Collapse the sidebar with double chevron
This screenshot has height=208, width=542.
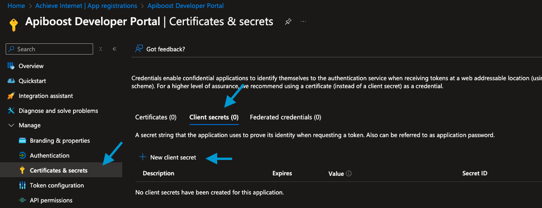click(114, 49)
